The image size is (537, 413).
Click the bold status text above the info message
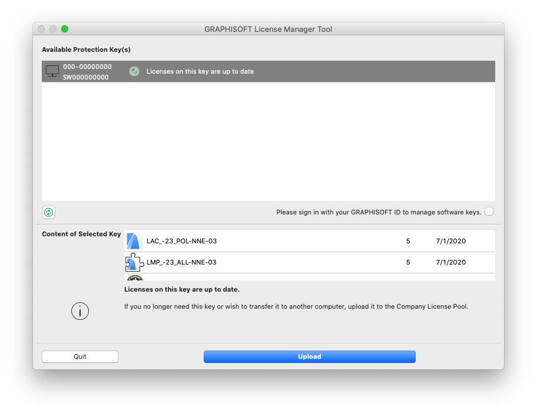click(x=181, y=289)
